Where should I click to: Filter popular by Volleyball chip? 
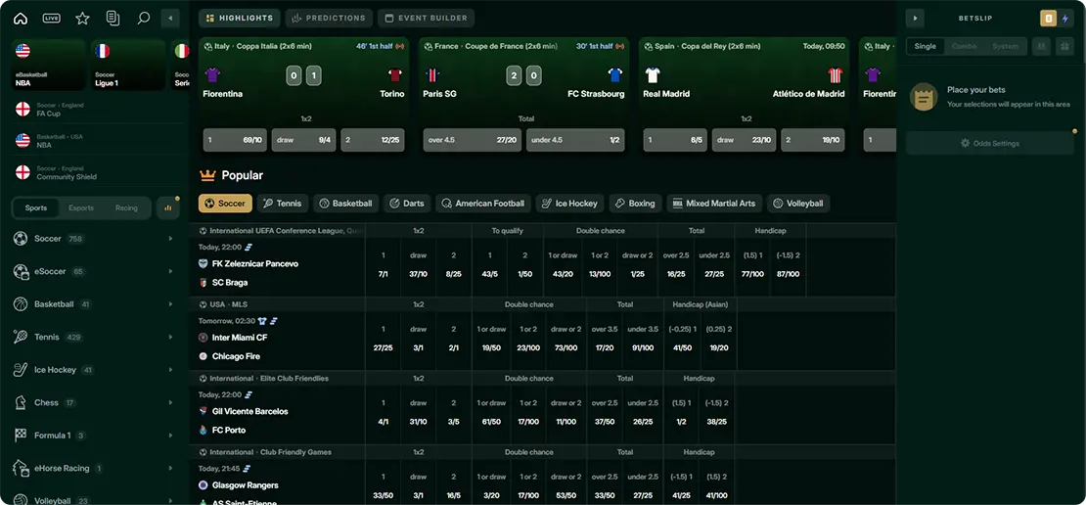tap(798, 204)
